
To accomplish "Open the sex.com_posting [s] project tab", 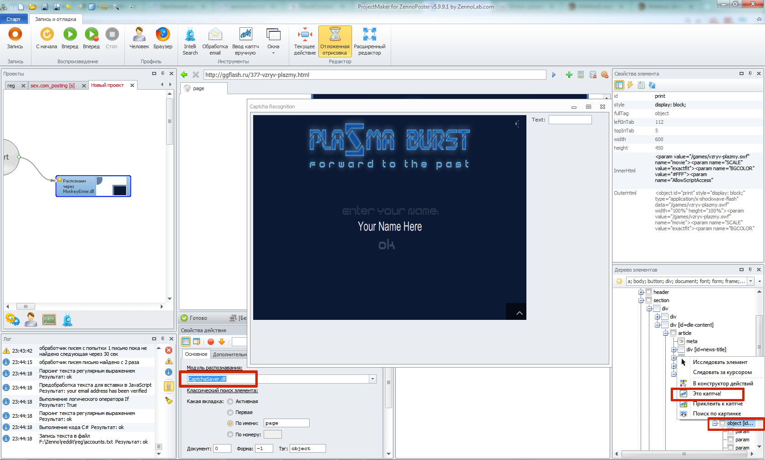I will pyautogui.click(x=52, y=86).
